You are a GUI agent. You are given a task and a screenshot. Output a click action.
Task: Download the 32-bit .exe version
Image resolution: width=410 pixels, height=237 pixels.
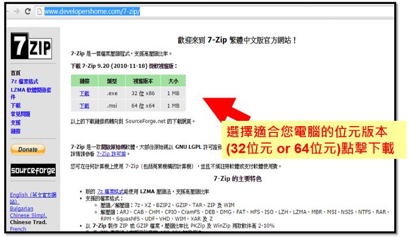click(x=85, y=93)
